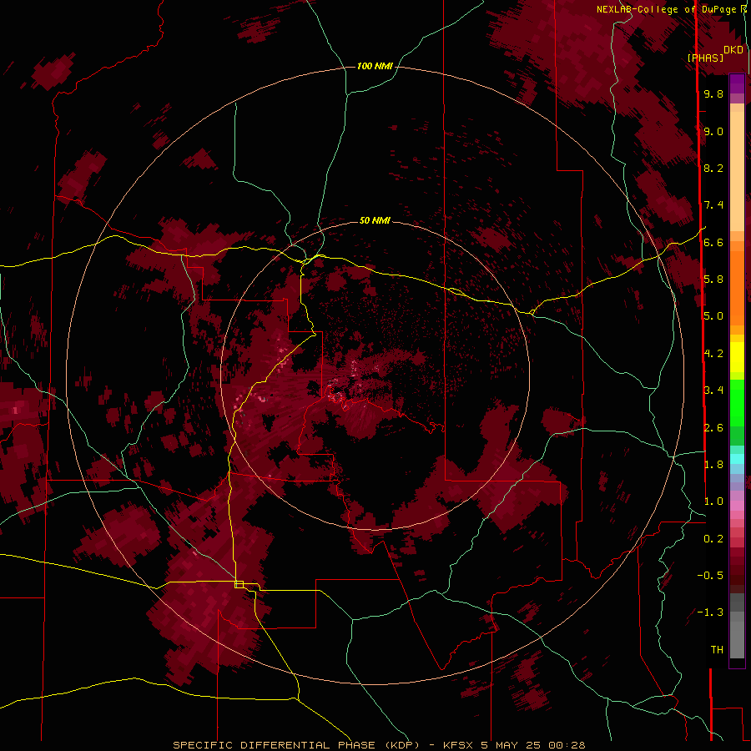The image size is (751, 751).
Task: Click the DKD label above color scale
Action: coord(733,50)
